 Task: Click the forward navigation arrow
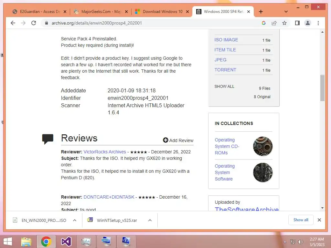23,23
